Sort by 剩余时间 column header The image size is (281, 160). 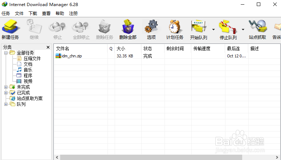point(178,48)
